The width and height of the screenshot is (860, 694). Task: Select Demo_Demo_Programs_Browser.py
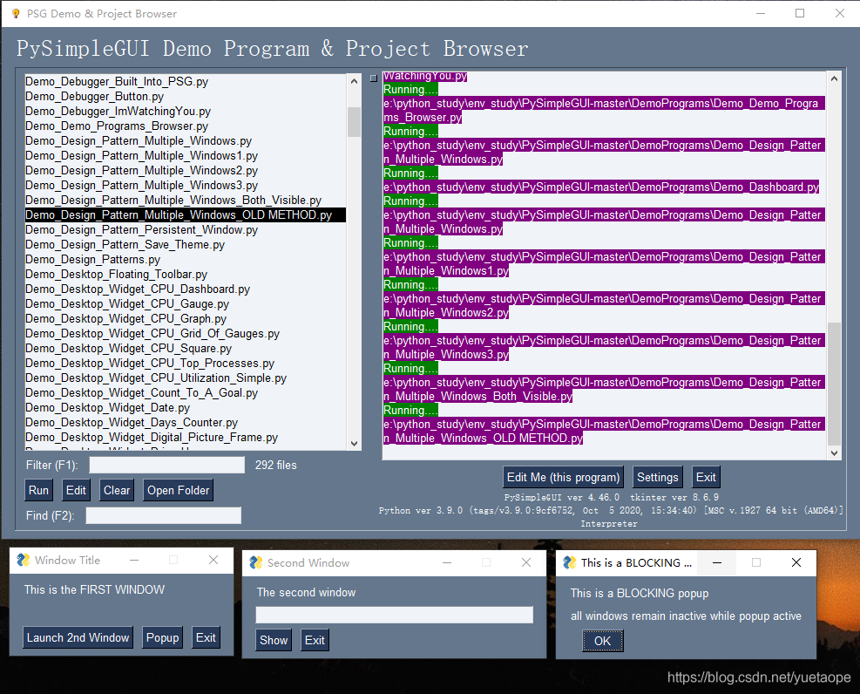(186, 126)
